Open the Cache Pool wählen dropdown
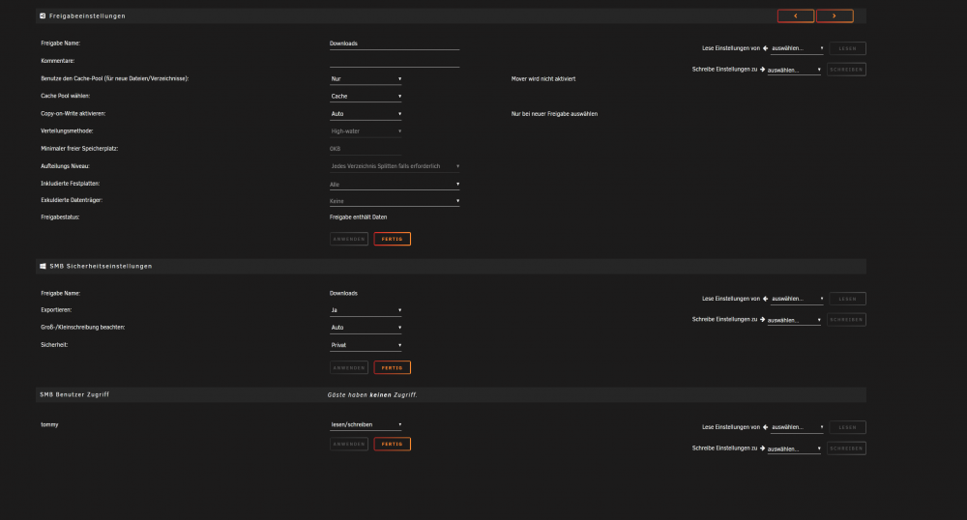This screenshot has width=967, height=520. [366, 96]
